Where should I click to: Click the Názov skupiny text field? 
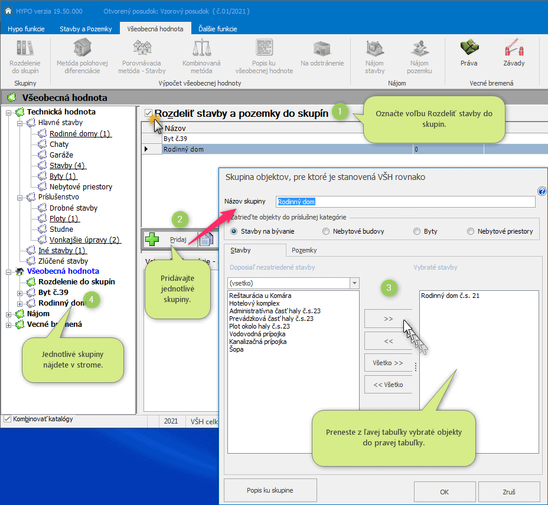[405, 202]
